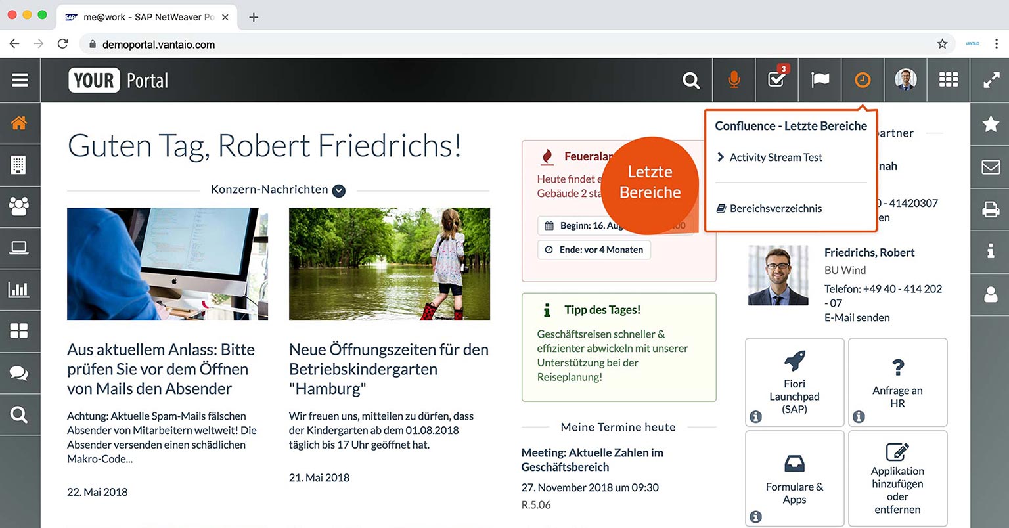Click the YOUR Portal logo
1009x528 pixels.
[x=118, y=81]
